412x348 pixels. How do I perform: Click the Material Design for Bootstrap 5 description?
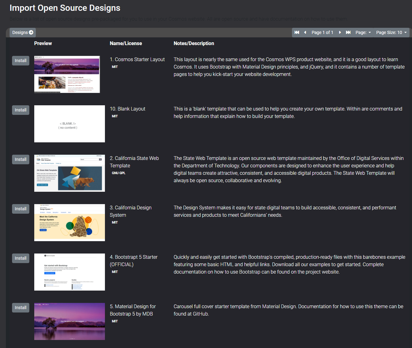pos(289,310)
